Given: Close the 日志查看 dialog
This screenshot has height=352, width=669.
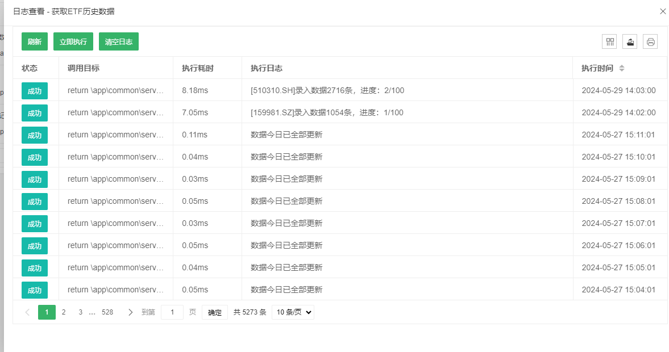Looking at the screenshot, I should coord(663,11).
